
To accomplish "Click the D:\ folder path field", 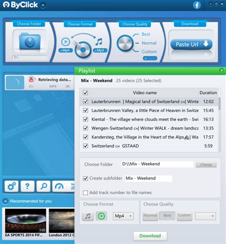I will 30,57.
